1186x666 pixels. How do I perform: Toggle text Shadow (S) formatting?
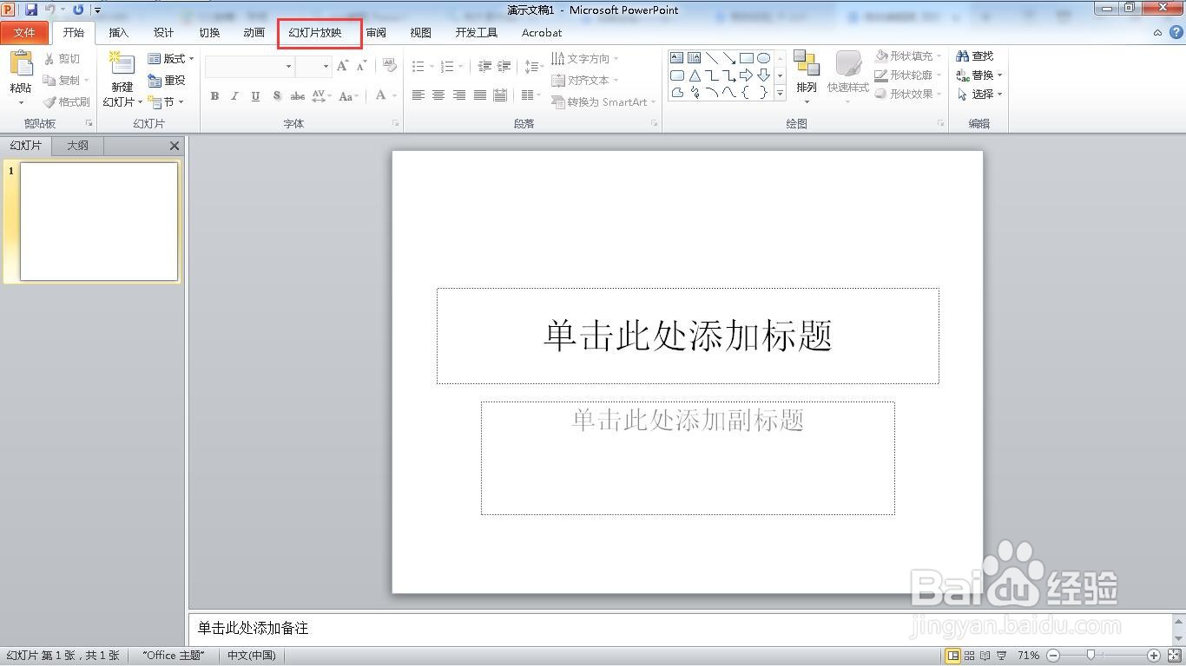[276, 96]
